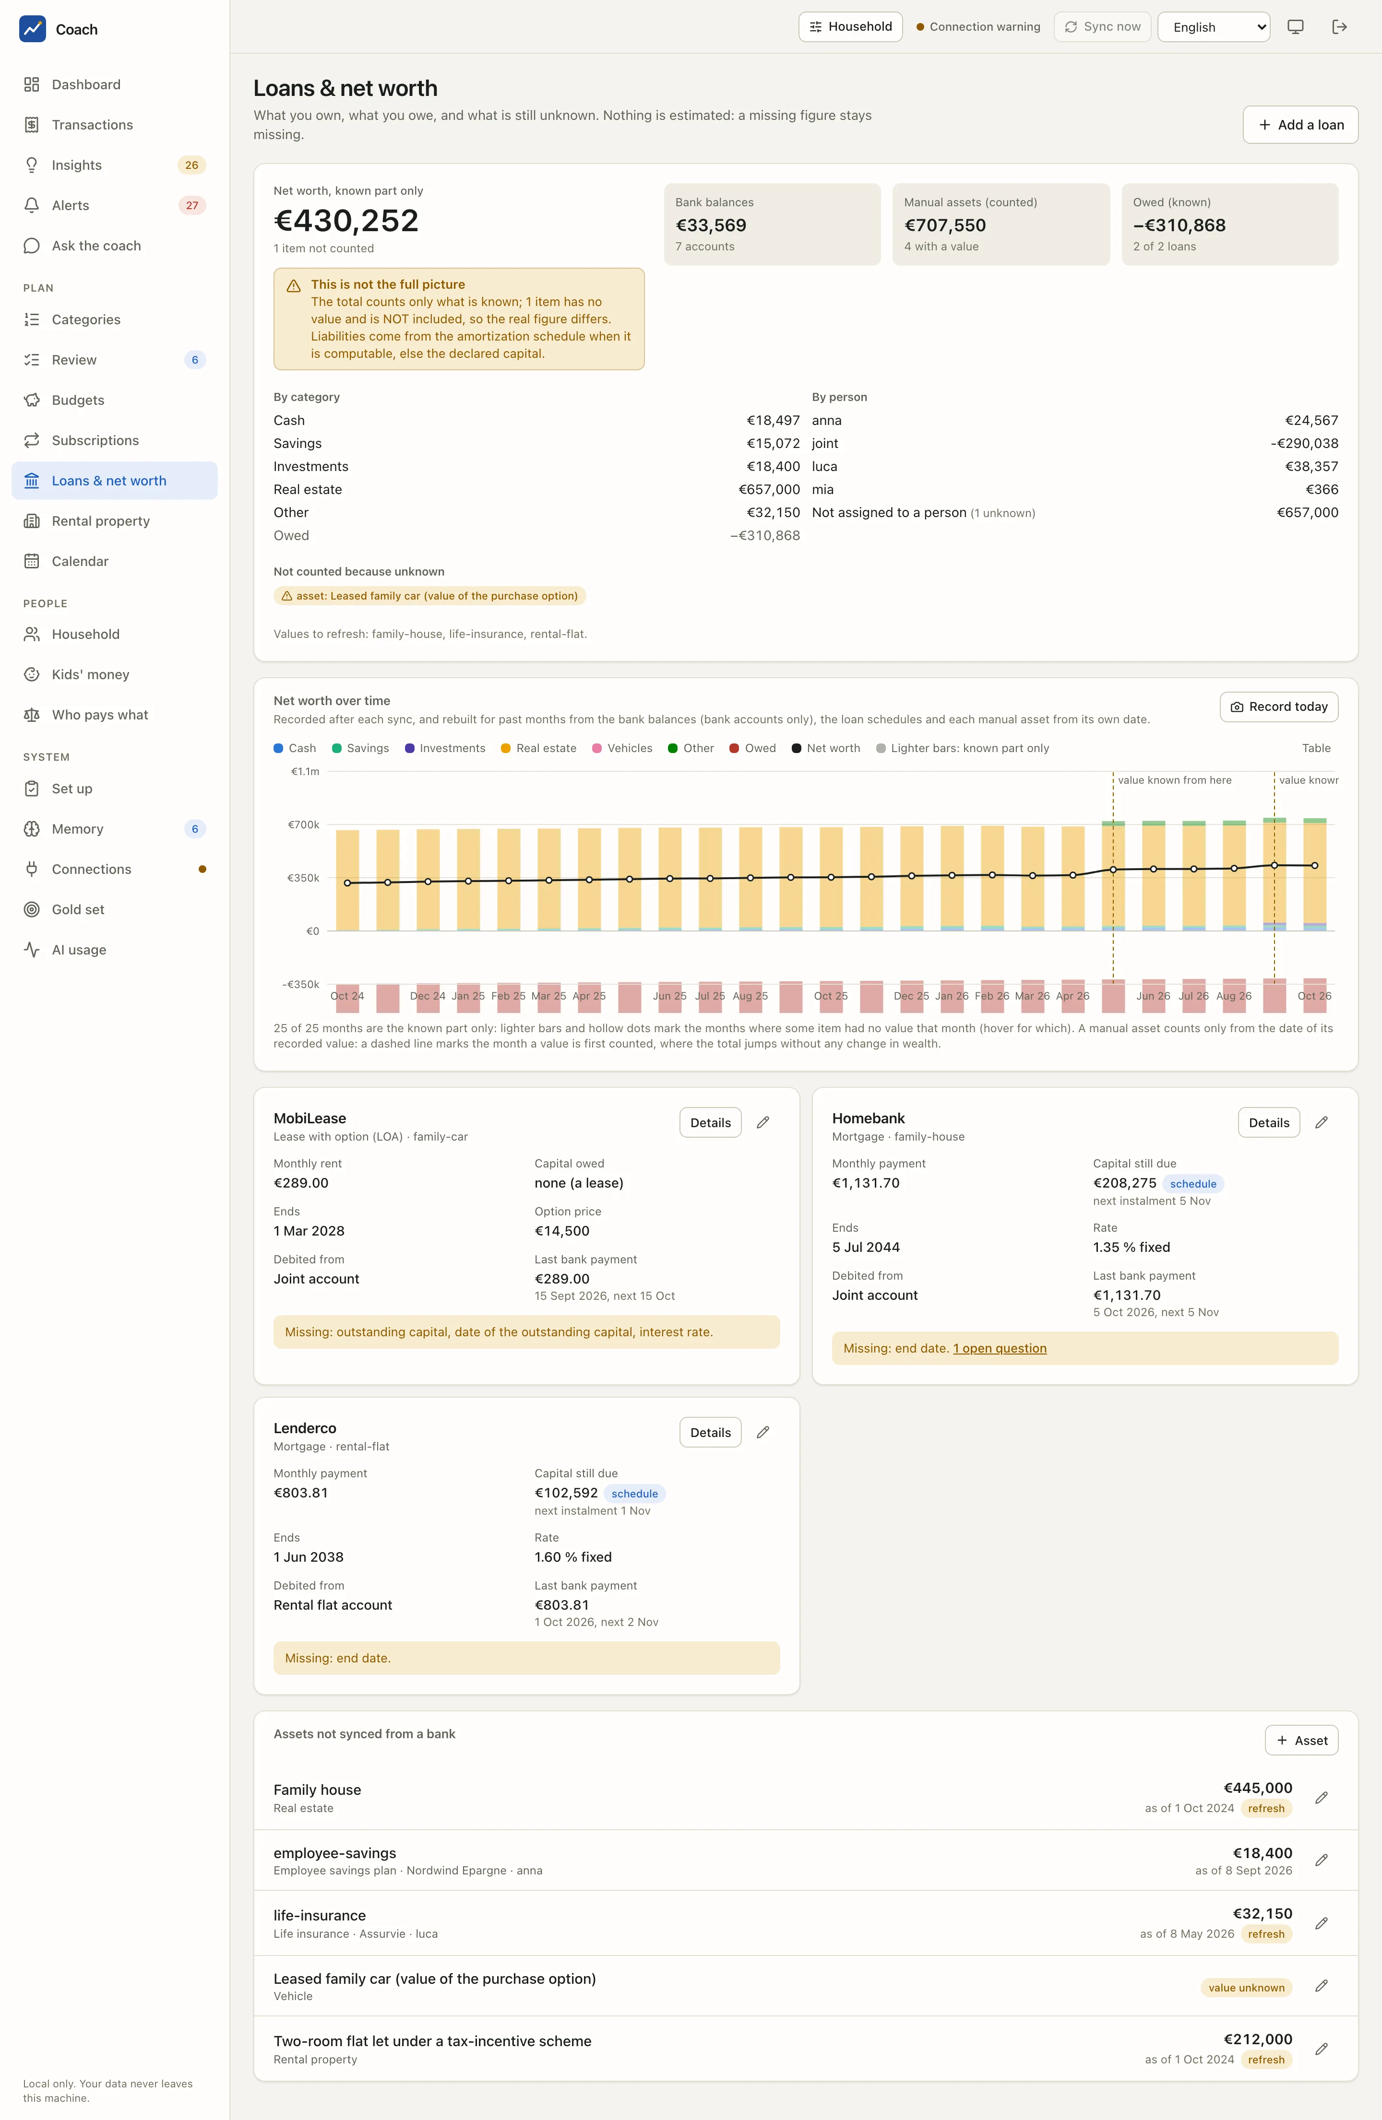
Task: Open Details for MobiLease loan
Action: (710, 1122)
